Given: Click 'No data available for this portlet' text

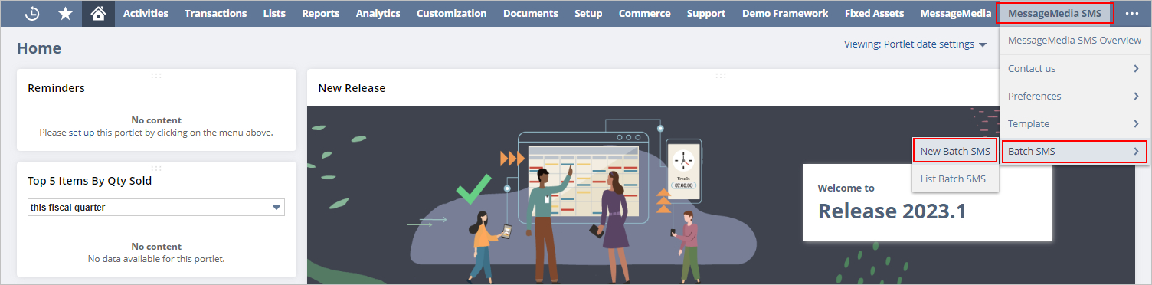Looking at the screenshot, I should (156, 259).
